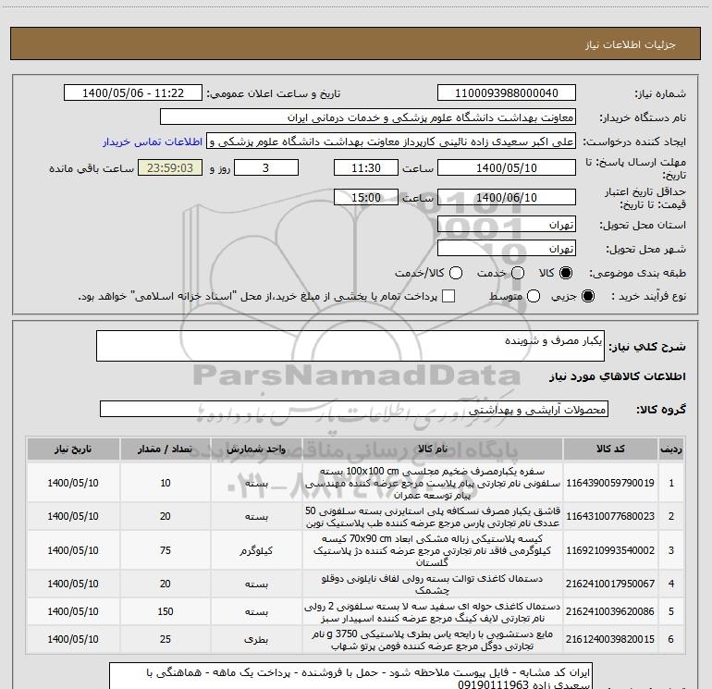
Task: Click the چشمک toilet paper item name
Action: 433,584
